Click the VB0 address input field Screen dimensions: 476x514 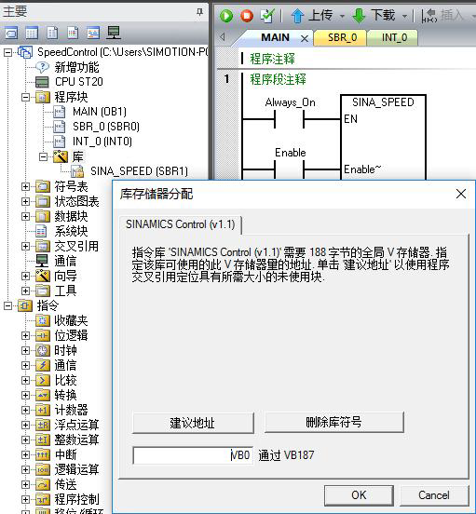coord(193,455)
